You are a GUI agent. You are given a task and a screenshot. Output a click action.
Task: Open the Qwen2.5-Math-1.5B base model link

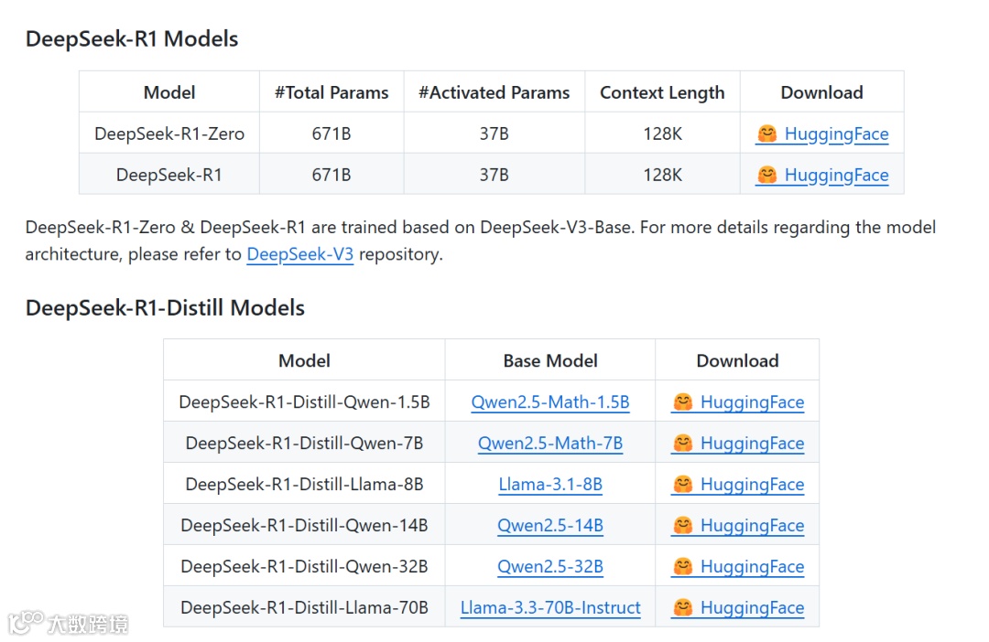click(x=550, y=402)
